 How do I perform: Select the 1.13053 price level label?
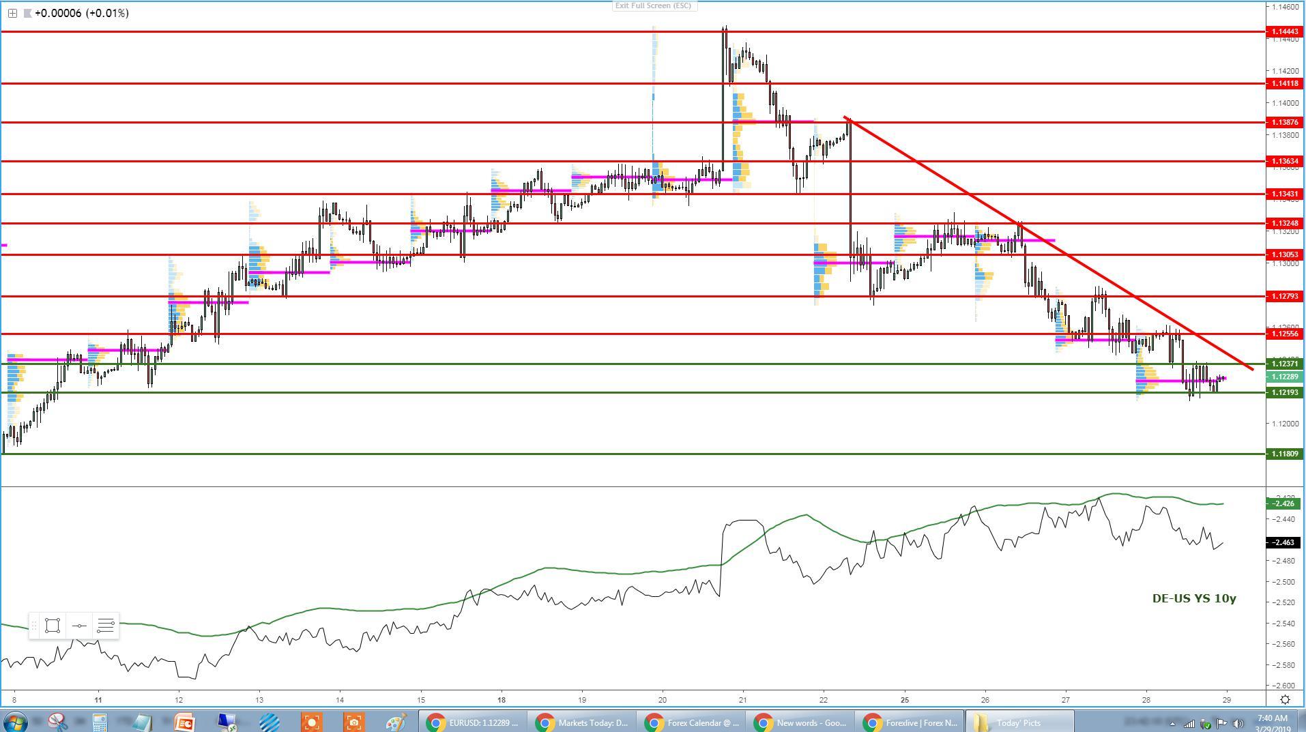click(1284, 254)
